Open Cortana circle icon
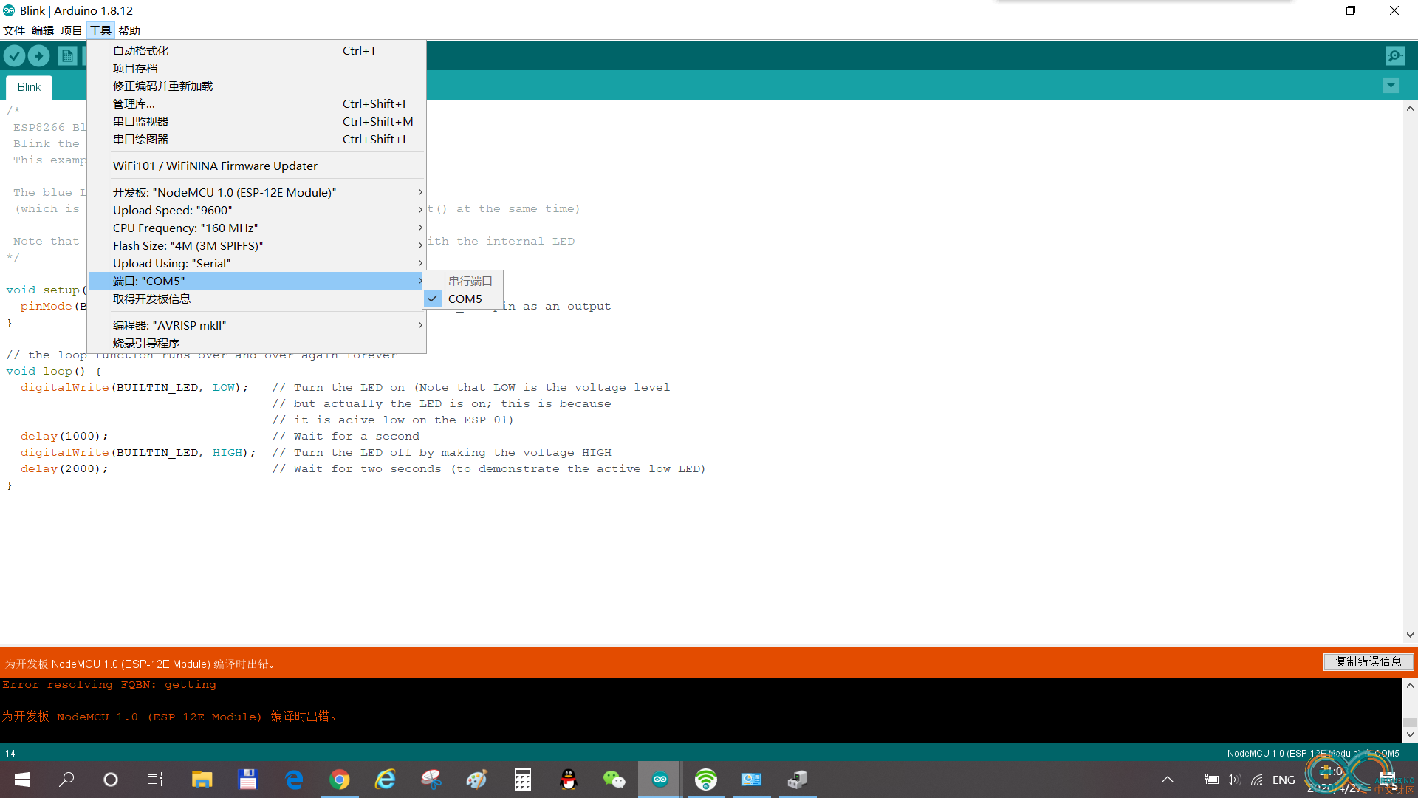Image resolution: width=1418 pixels, height=798 pixels. 111,780
